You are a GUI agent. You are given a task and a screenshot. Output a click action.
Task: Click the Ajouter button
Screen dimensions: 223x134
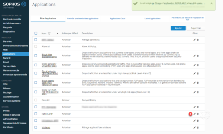click(x=178, y=28)
